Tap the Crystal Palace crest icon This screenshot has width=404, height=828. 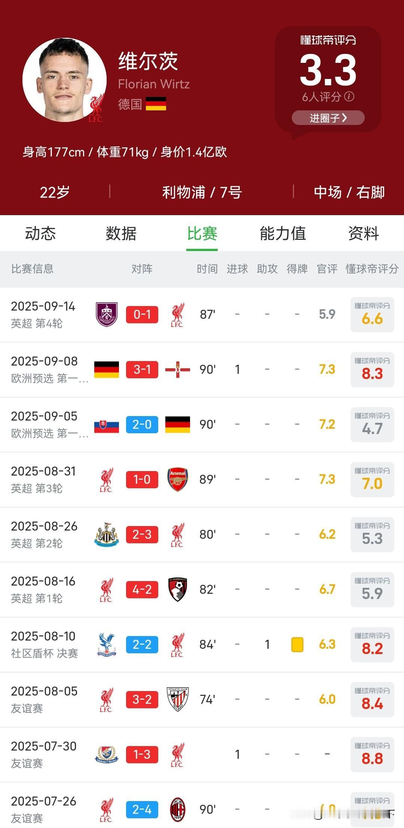coord(107,644)
